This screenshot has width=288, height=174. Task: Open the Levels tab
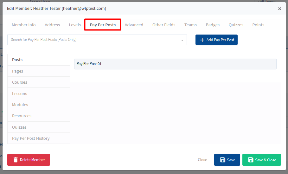point(75,25)
